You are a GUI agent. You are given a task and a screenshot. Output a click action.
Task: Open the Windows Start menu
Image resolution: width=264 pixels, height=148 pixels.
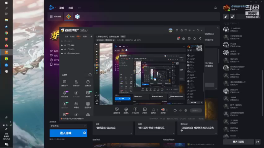[x=6, y=3]
